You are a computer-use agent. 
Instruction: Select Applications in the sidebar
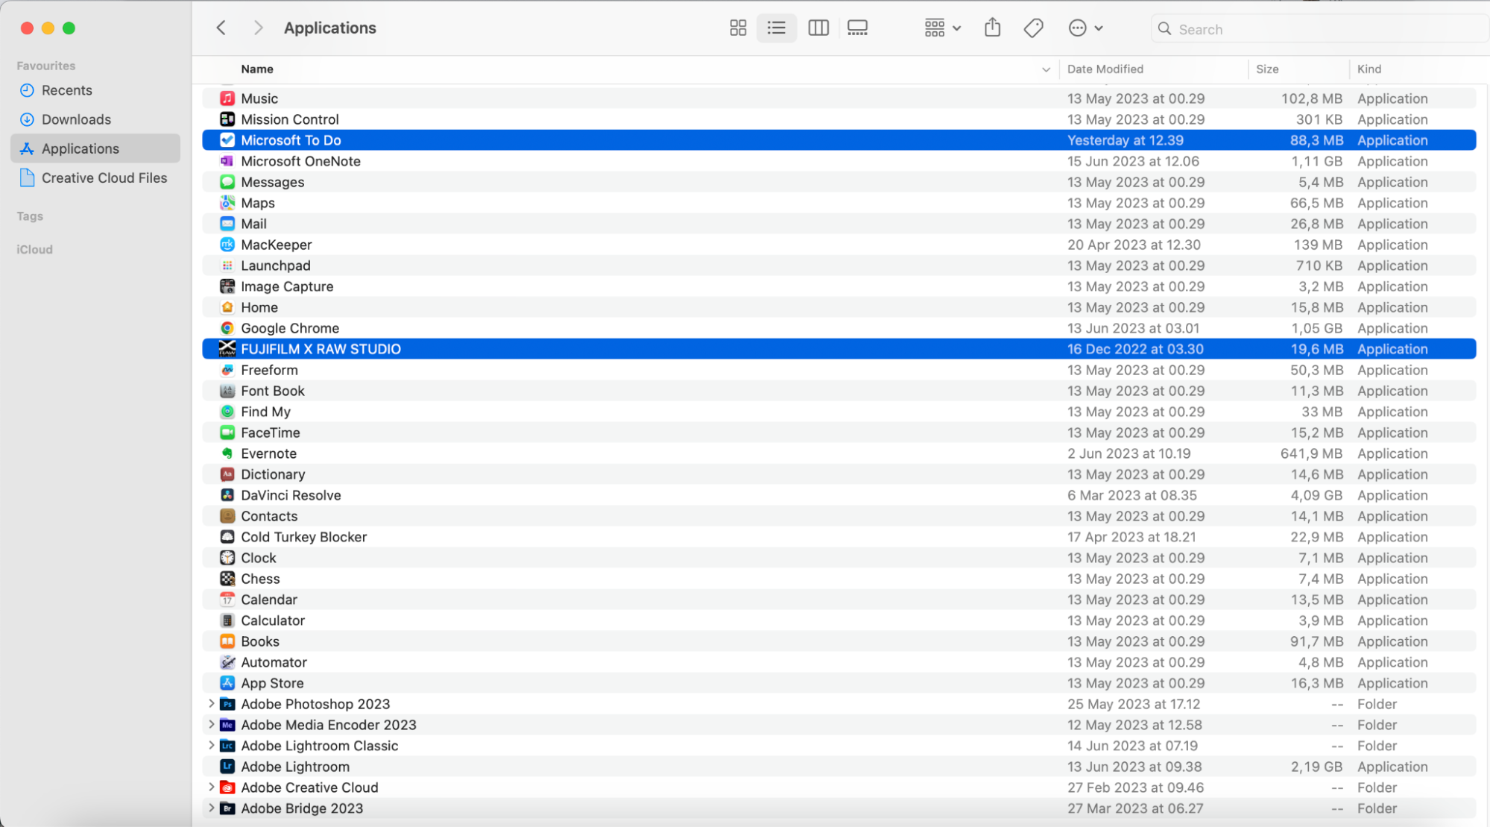click(95, 148)
